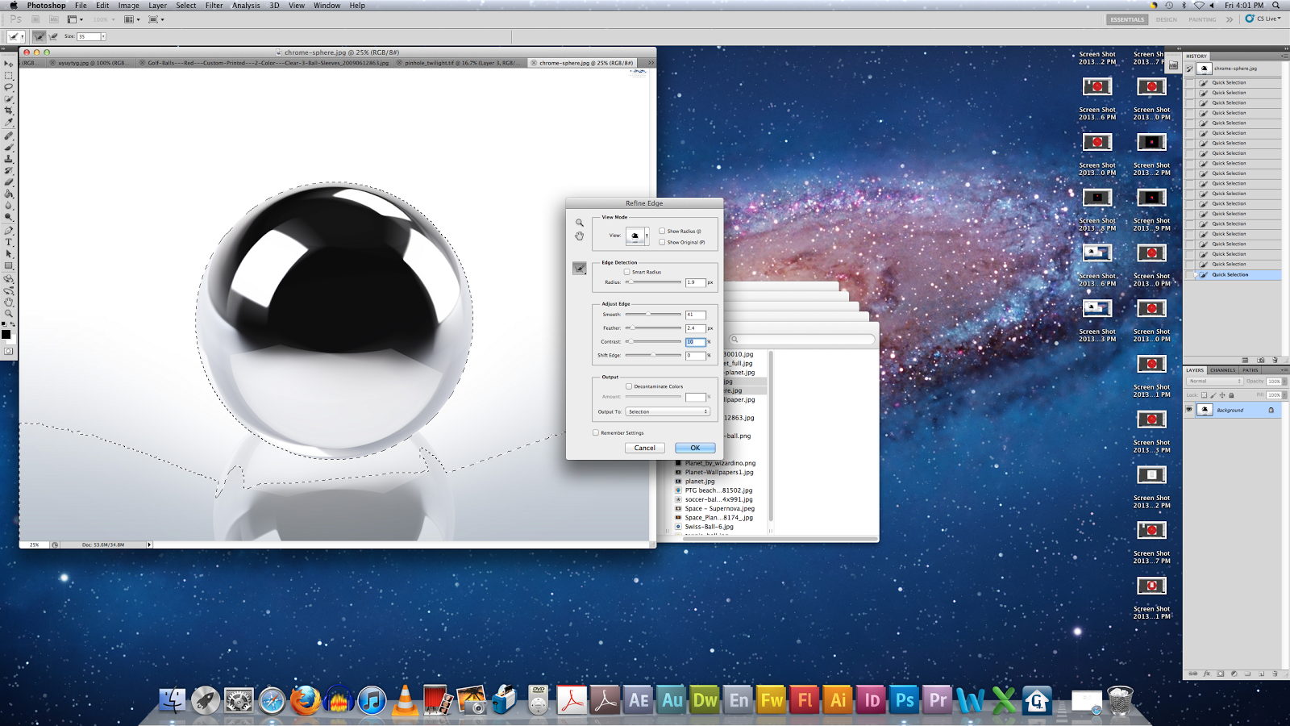This screenshot has height=726, width=1290.
Task: Select the Spot Healing Brush tool
Action: pyautogui.click(x=9, y=136)
